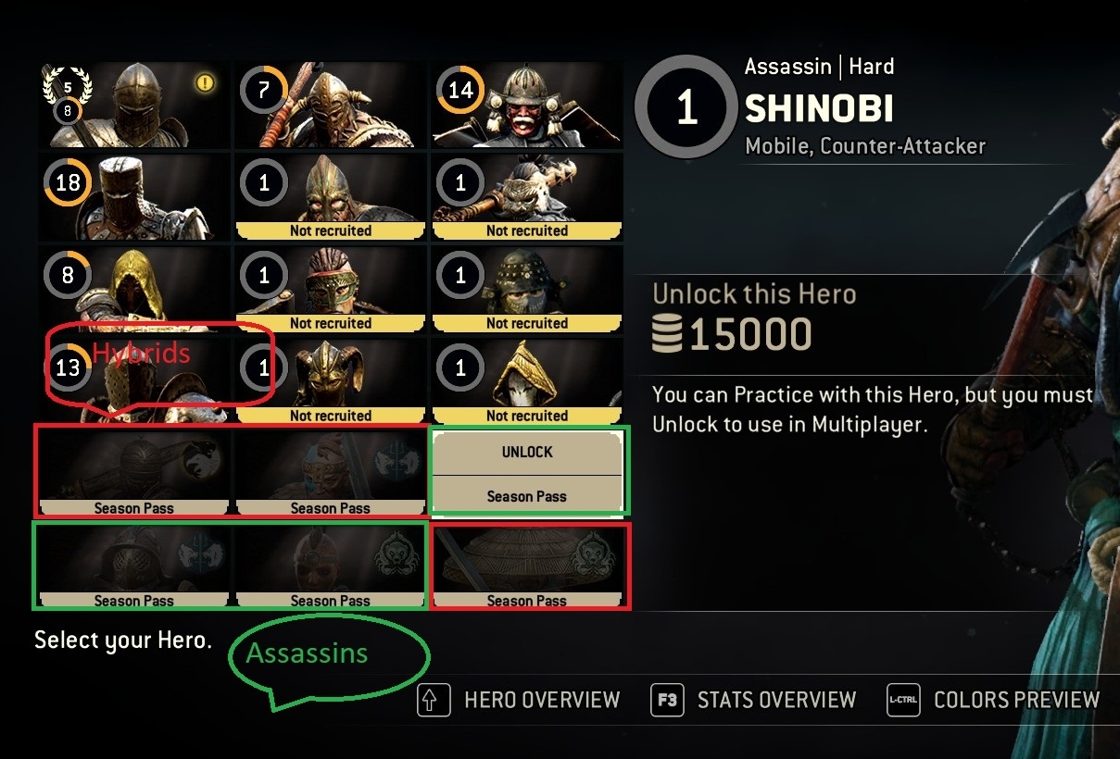Click the yellow exclamation alert icon
Screen dimensions: 1120x759
[205, 83]
